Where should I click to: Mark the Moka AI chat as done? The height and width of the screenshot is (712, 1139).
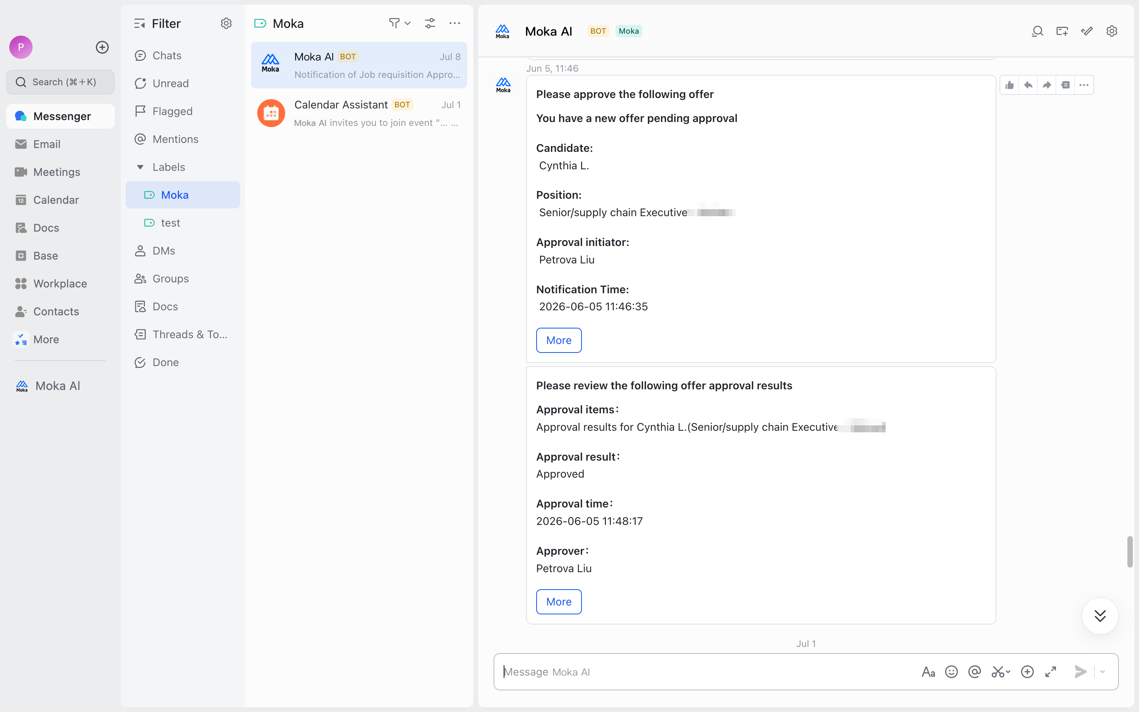pyautogui.click(x=1087, y=31)
